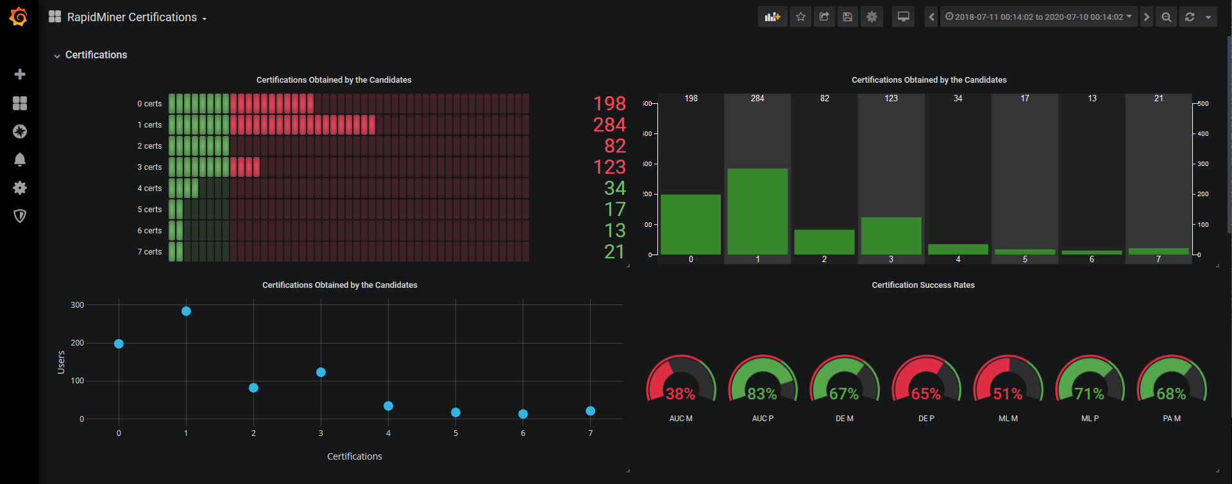This screenshot has width=1232, height=484.
Task: Click the Add panel toolbar button
Action: point(772,17)
